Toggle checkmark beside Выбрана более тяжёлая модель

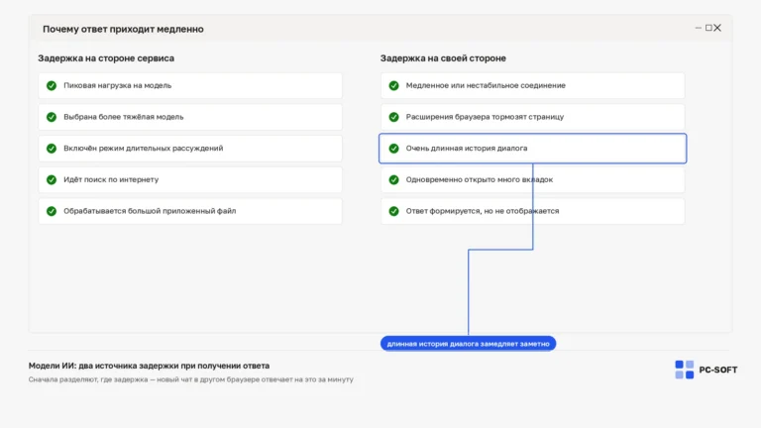coord(52,117)
